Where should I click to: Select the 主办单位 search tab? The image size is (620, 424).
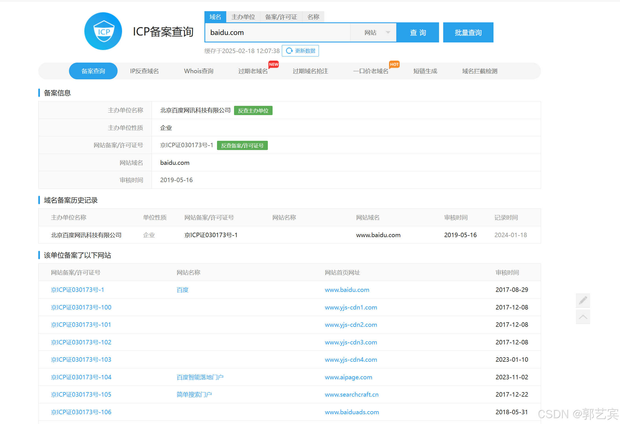(243, 17)
